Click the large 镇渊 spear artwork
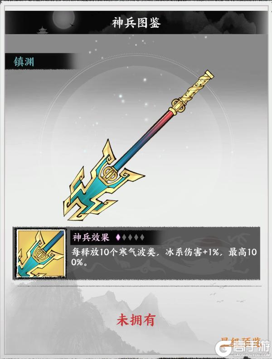272x359 pixels. tap(138, 145)
